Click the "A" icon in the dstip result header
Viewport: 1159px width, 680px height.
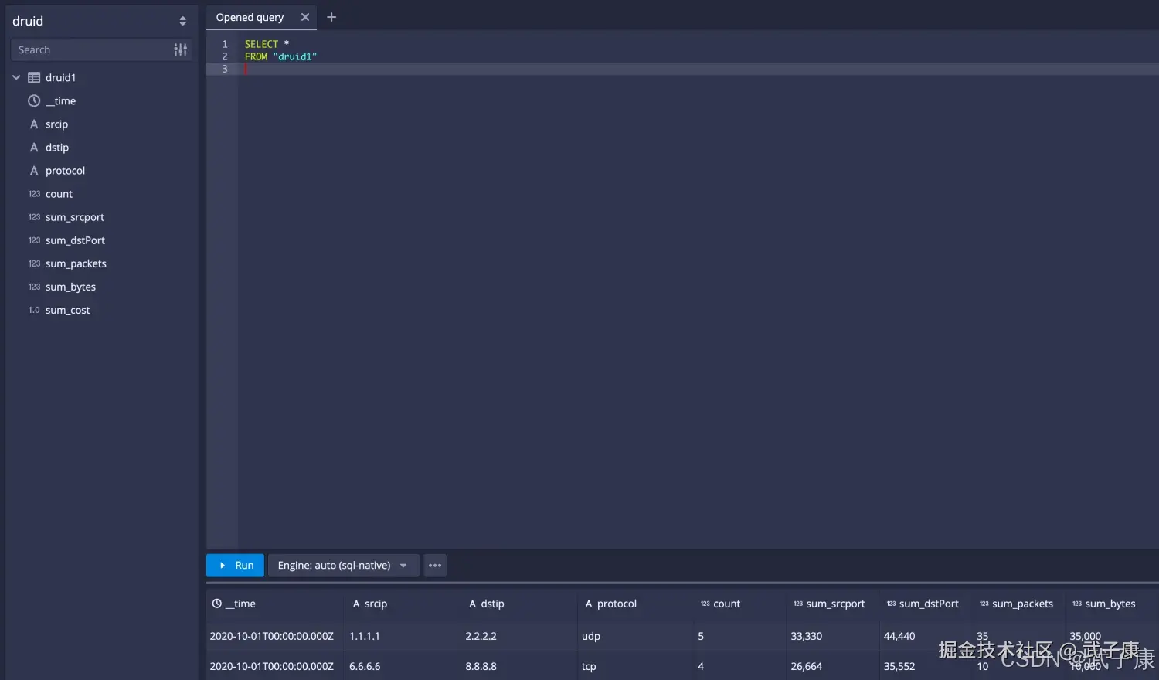point(472,603)
